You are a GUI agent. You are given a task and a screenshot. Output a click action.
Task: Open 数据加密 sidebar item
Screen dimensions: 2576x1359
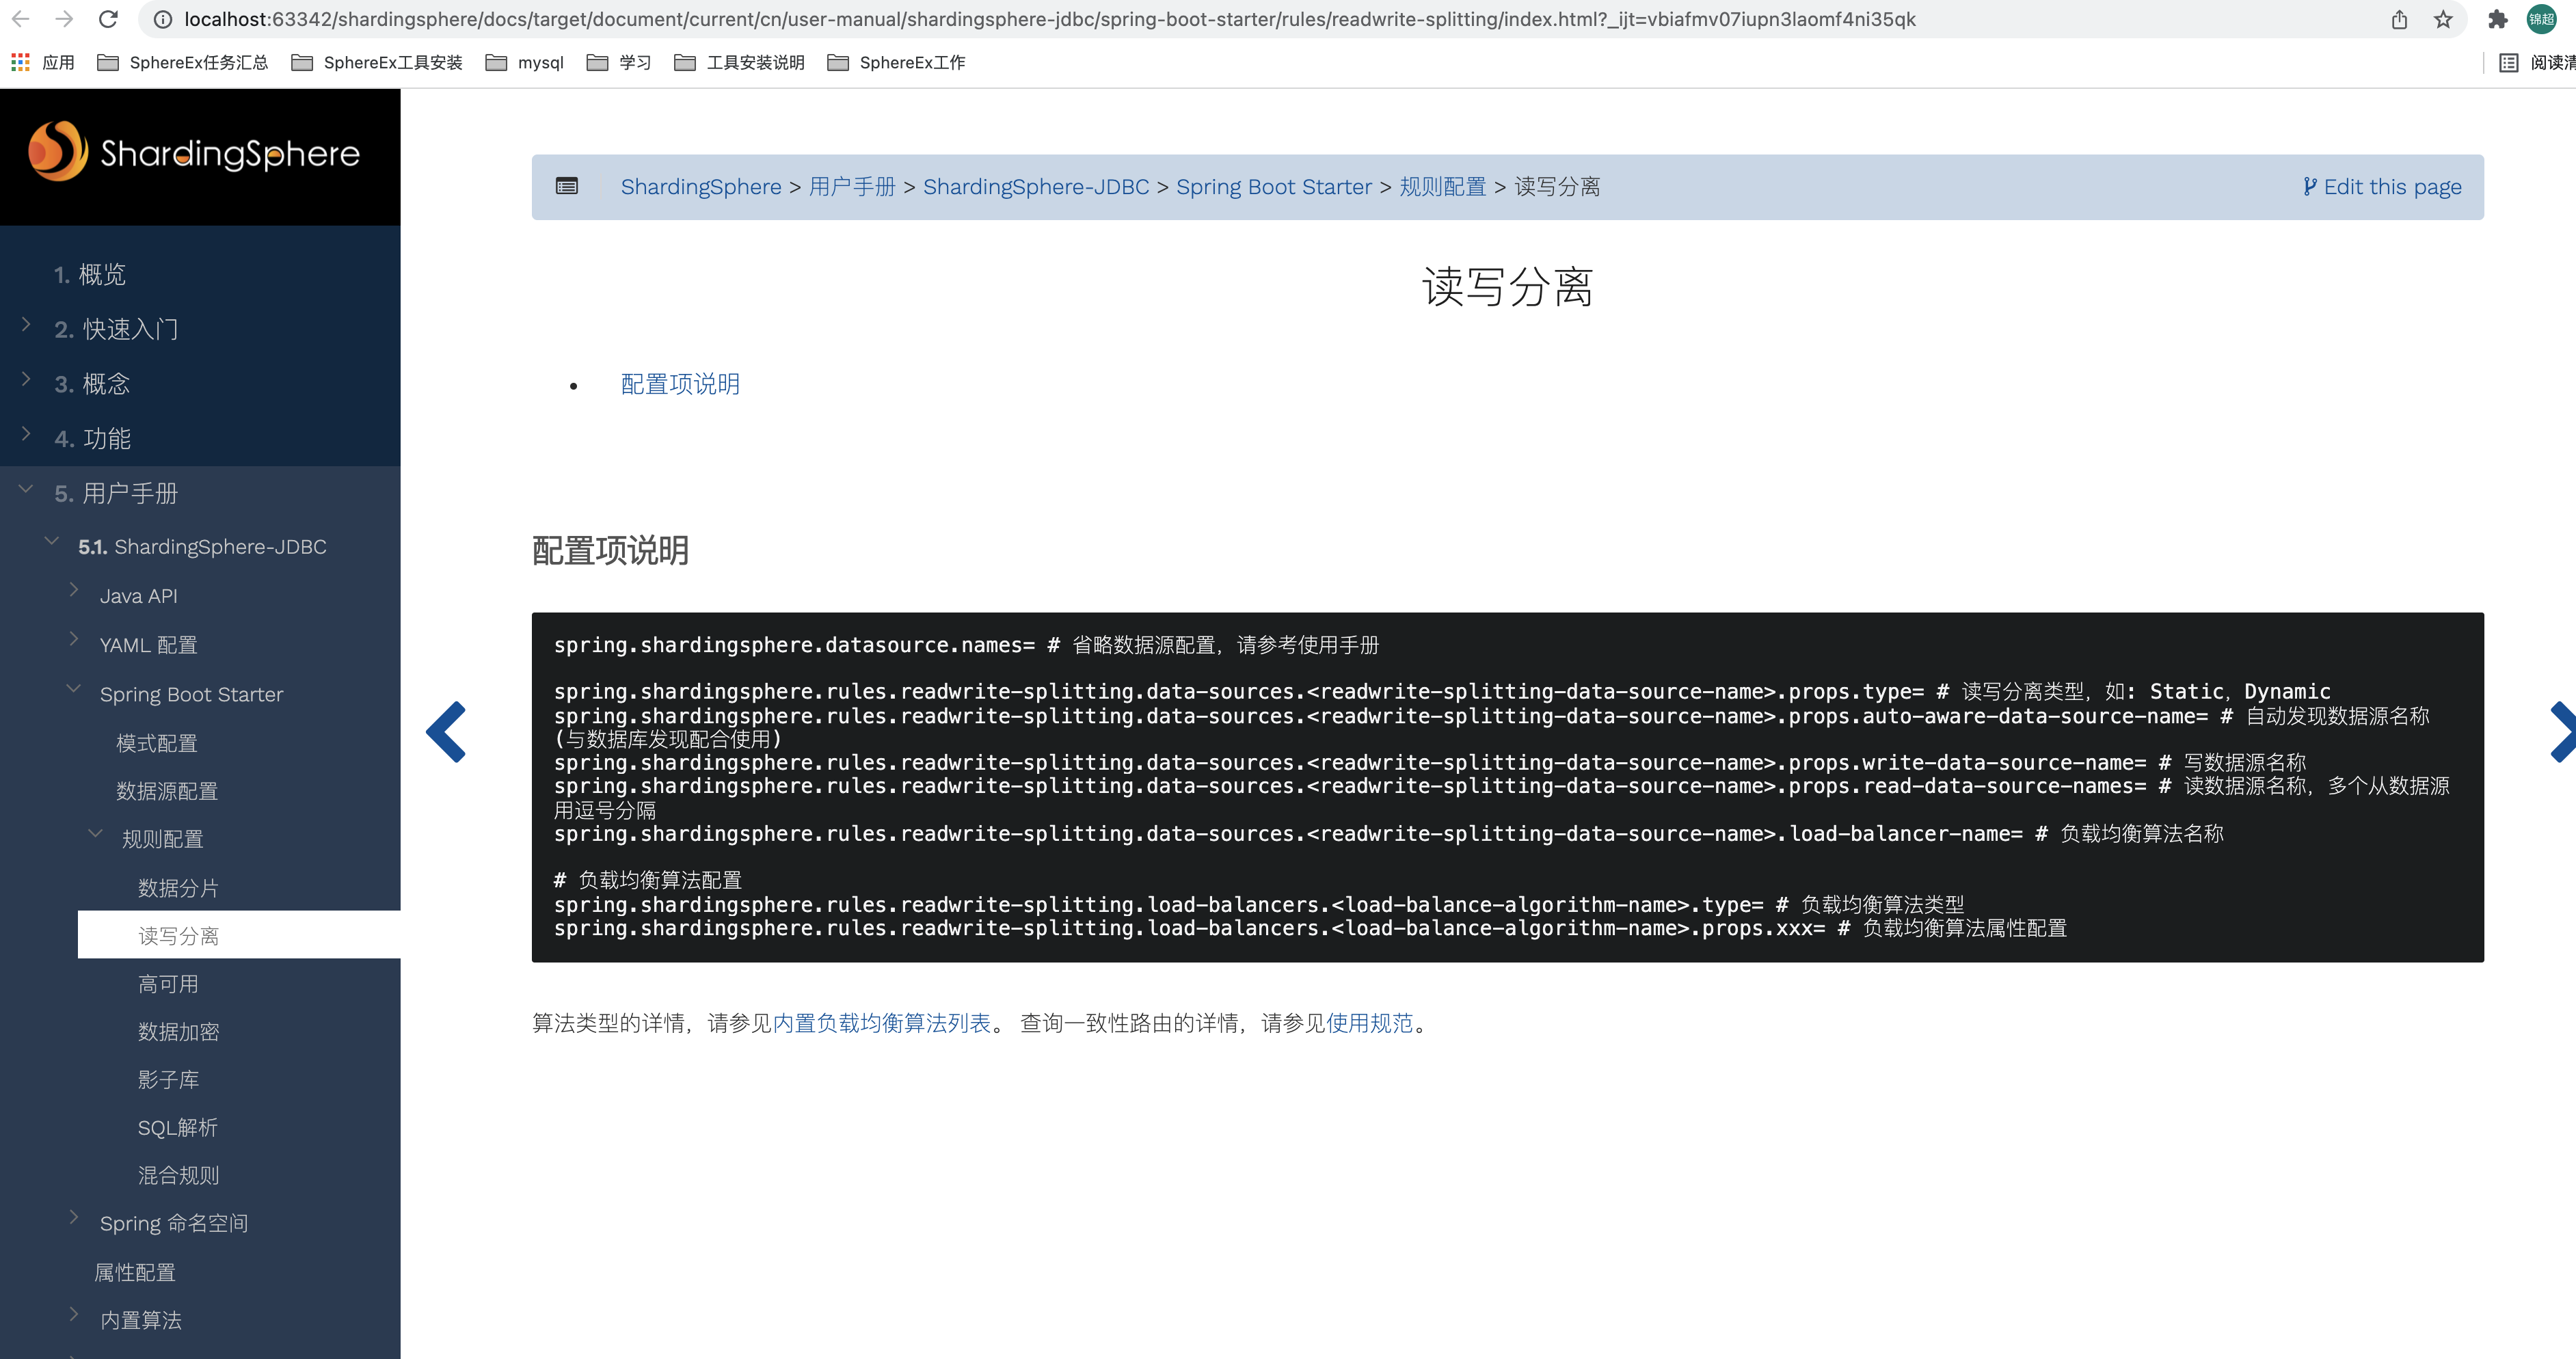[179, 1032]
